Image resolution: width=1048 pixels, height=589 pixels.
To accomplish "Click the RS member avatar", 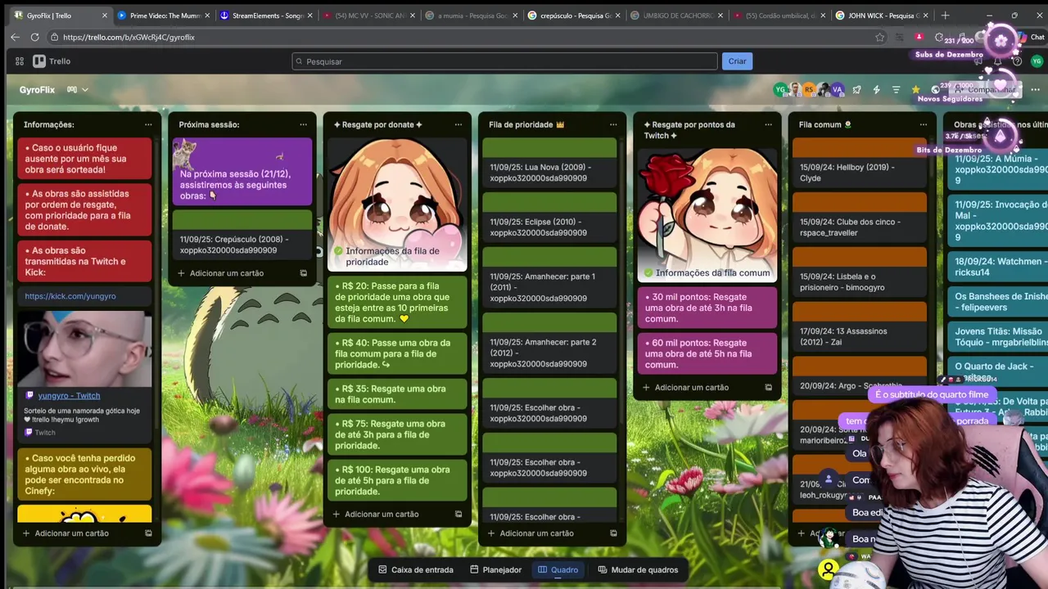I will click(x=809, y=90).
